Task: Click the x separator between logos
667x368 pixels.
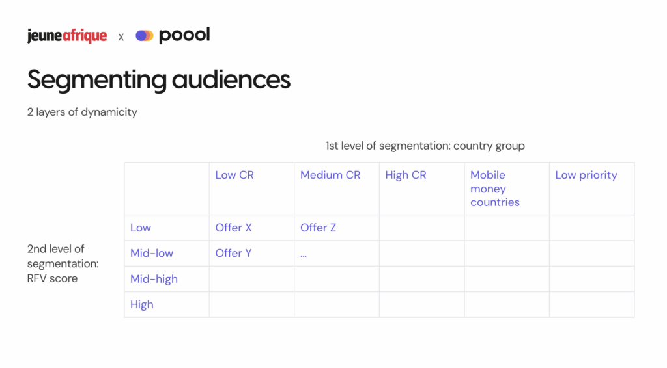Action: click(x=121, y=37)
